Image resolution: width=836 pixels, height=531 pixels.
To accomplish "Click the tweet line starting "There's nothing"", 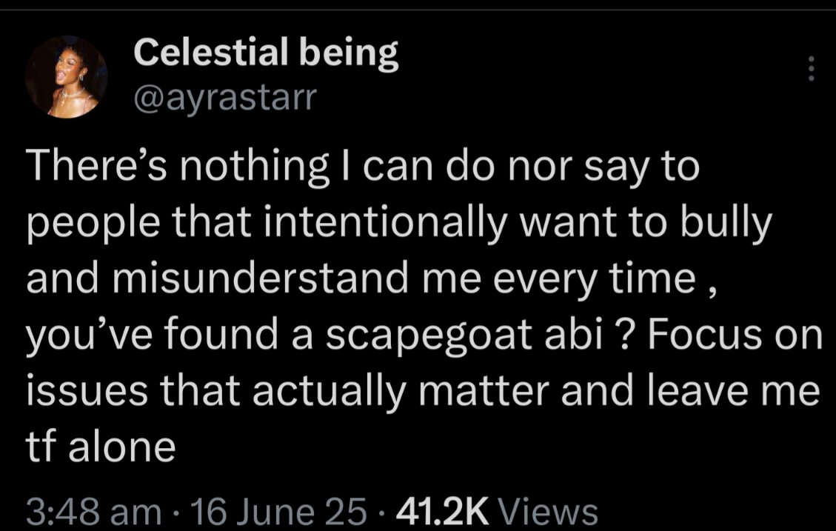I will click(363, 170).
